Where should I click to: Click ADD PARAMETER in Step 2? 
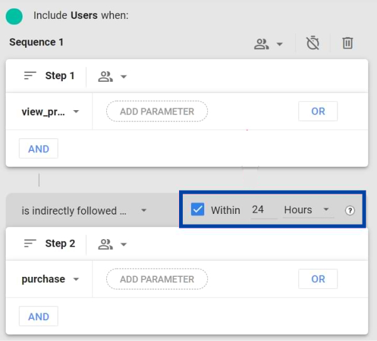156,279
